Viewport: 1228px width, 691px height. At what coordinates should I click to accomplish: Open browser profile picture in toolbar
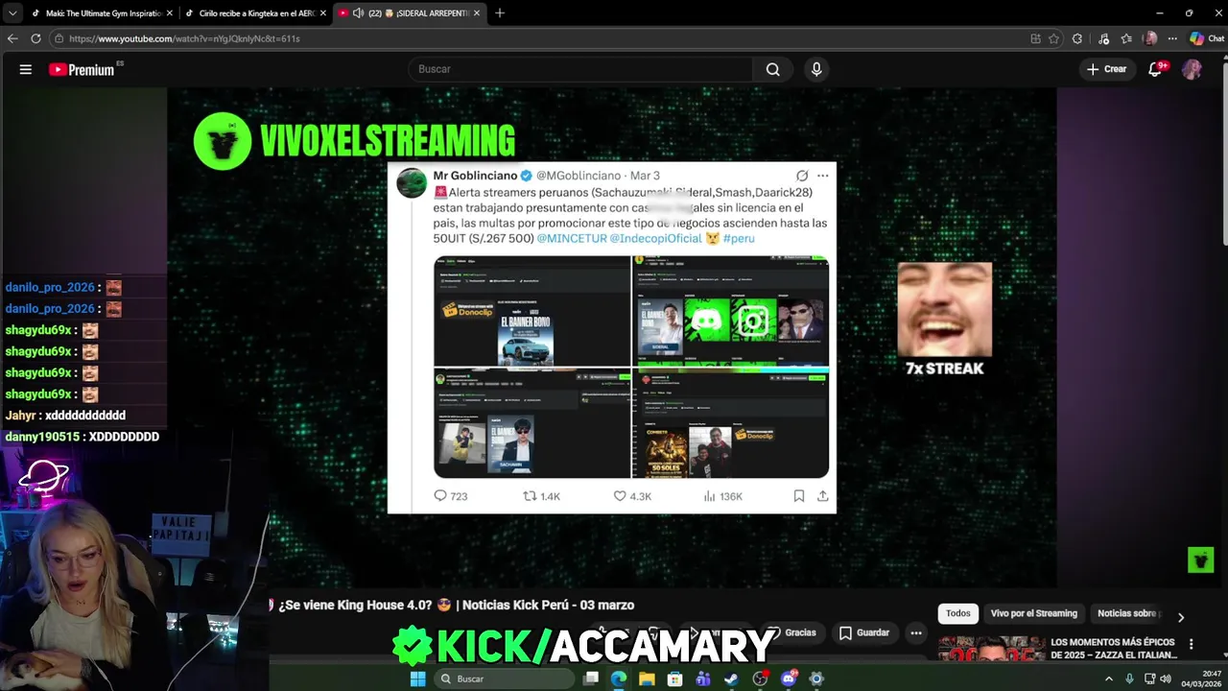pos(1150,38)
